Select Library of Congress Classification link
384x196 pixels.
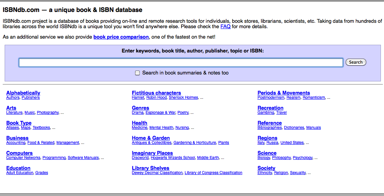click(x=214, y=173)
